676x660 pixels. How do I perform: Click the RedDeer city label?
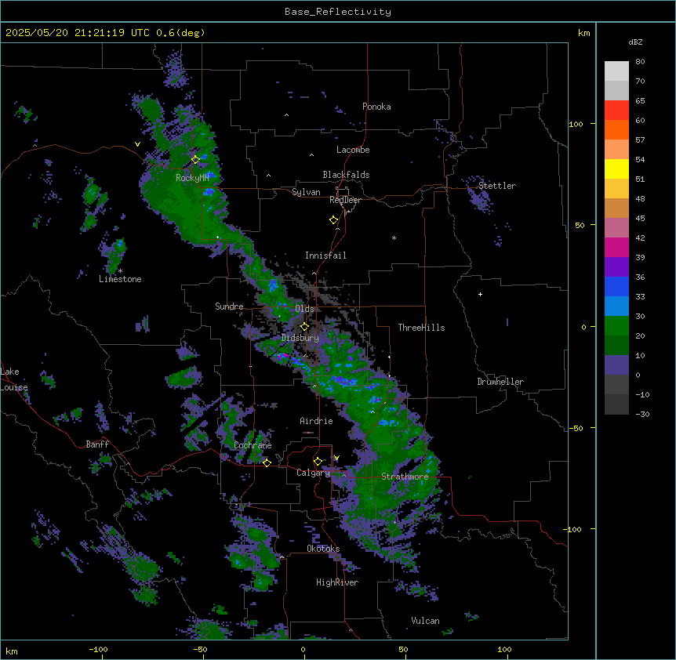tap(345, 200)
